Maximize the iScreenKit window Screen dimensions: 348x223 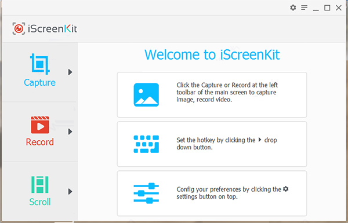pyautogui.click(x=327, y=8)
